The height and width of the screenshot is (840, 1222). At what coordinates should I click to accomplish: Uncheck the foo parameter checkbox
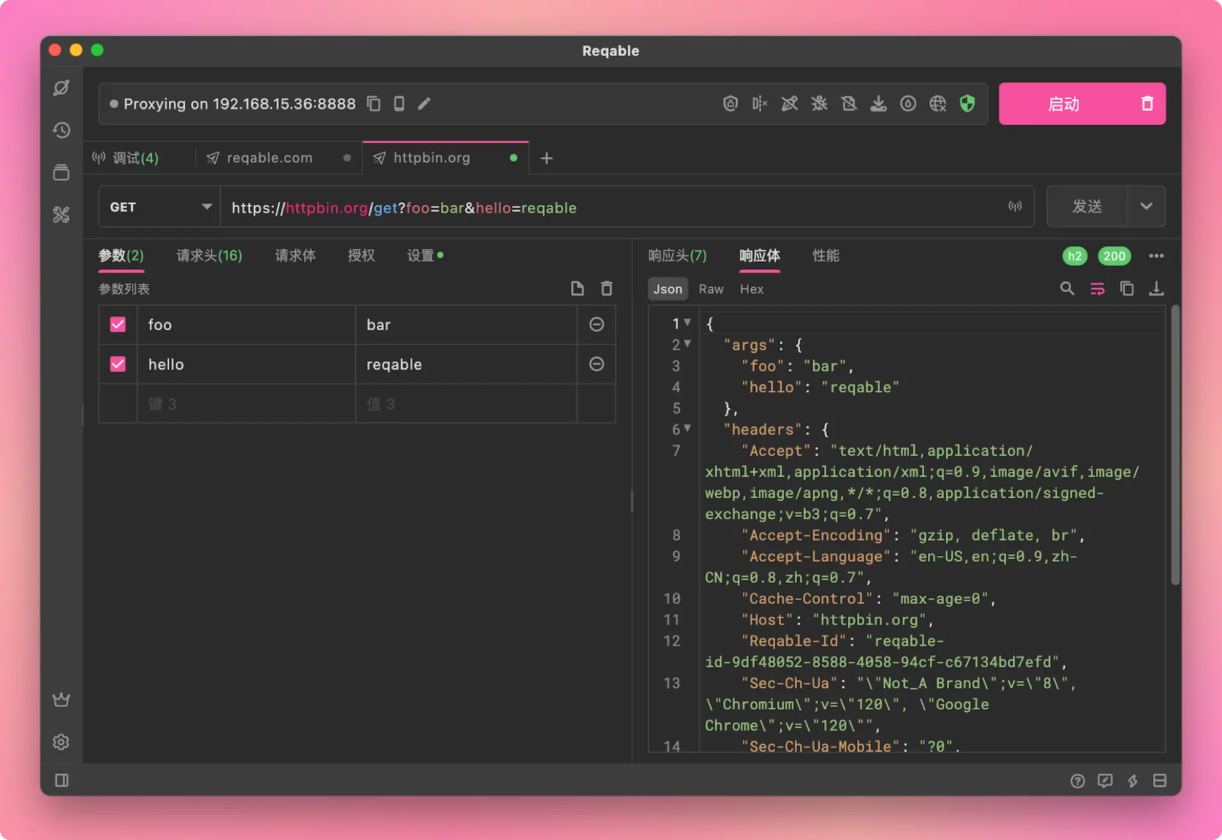tap(118, 325)
